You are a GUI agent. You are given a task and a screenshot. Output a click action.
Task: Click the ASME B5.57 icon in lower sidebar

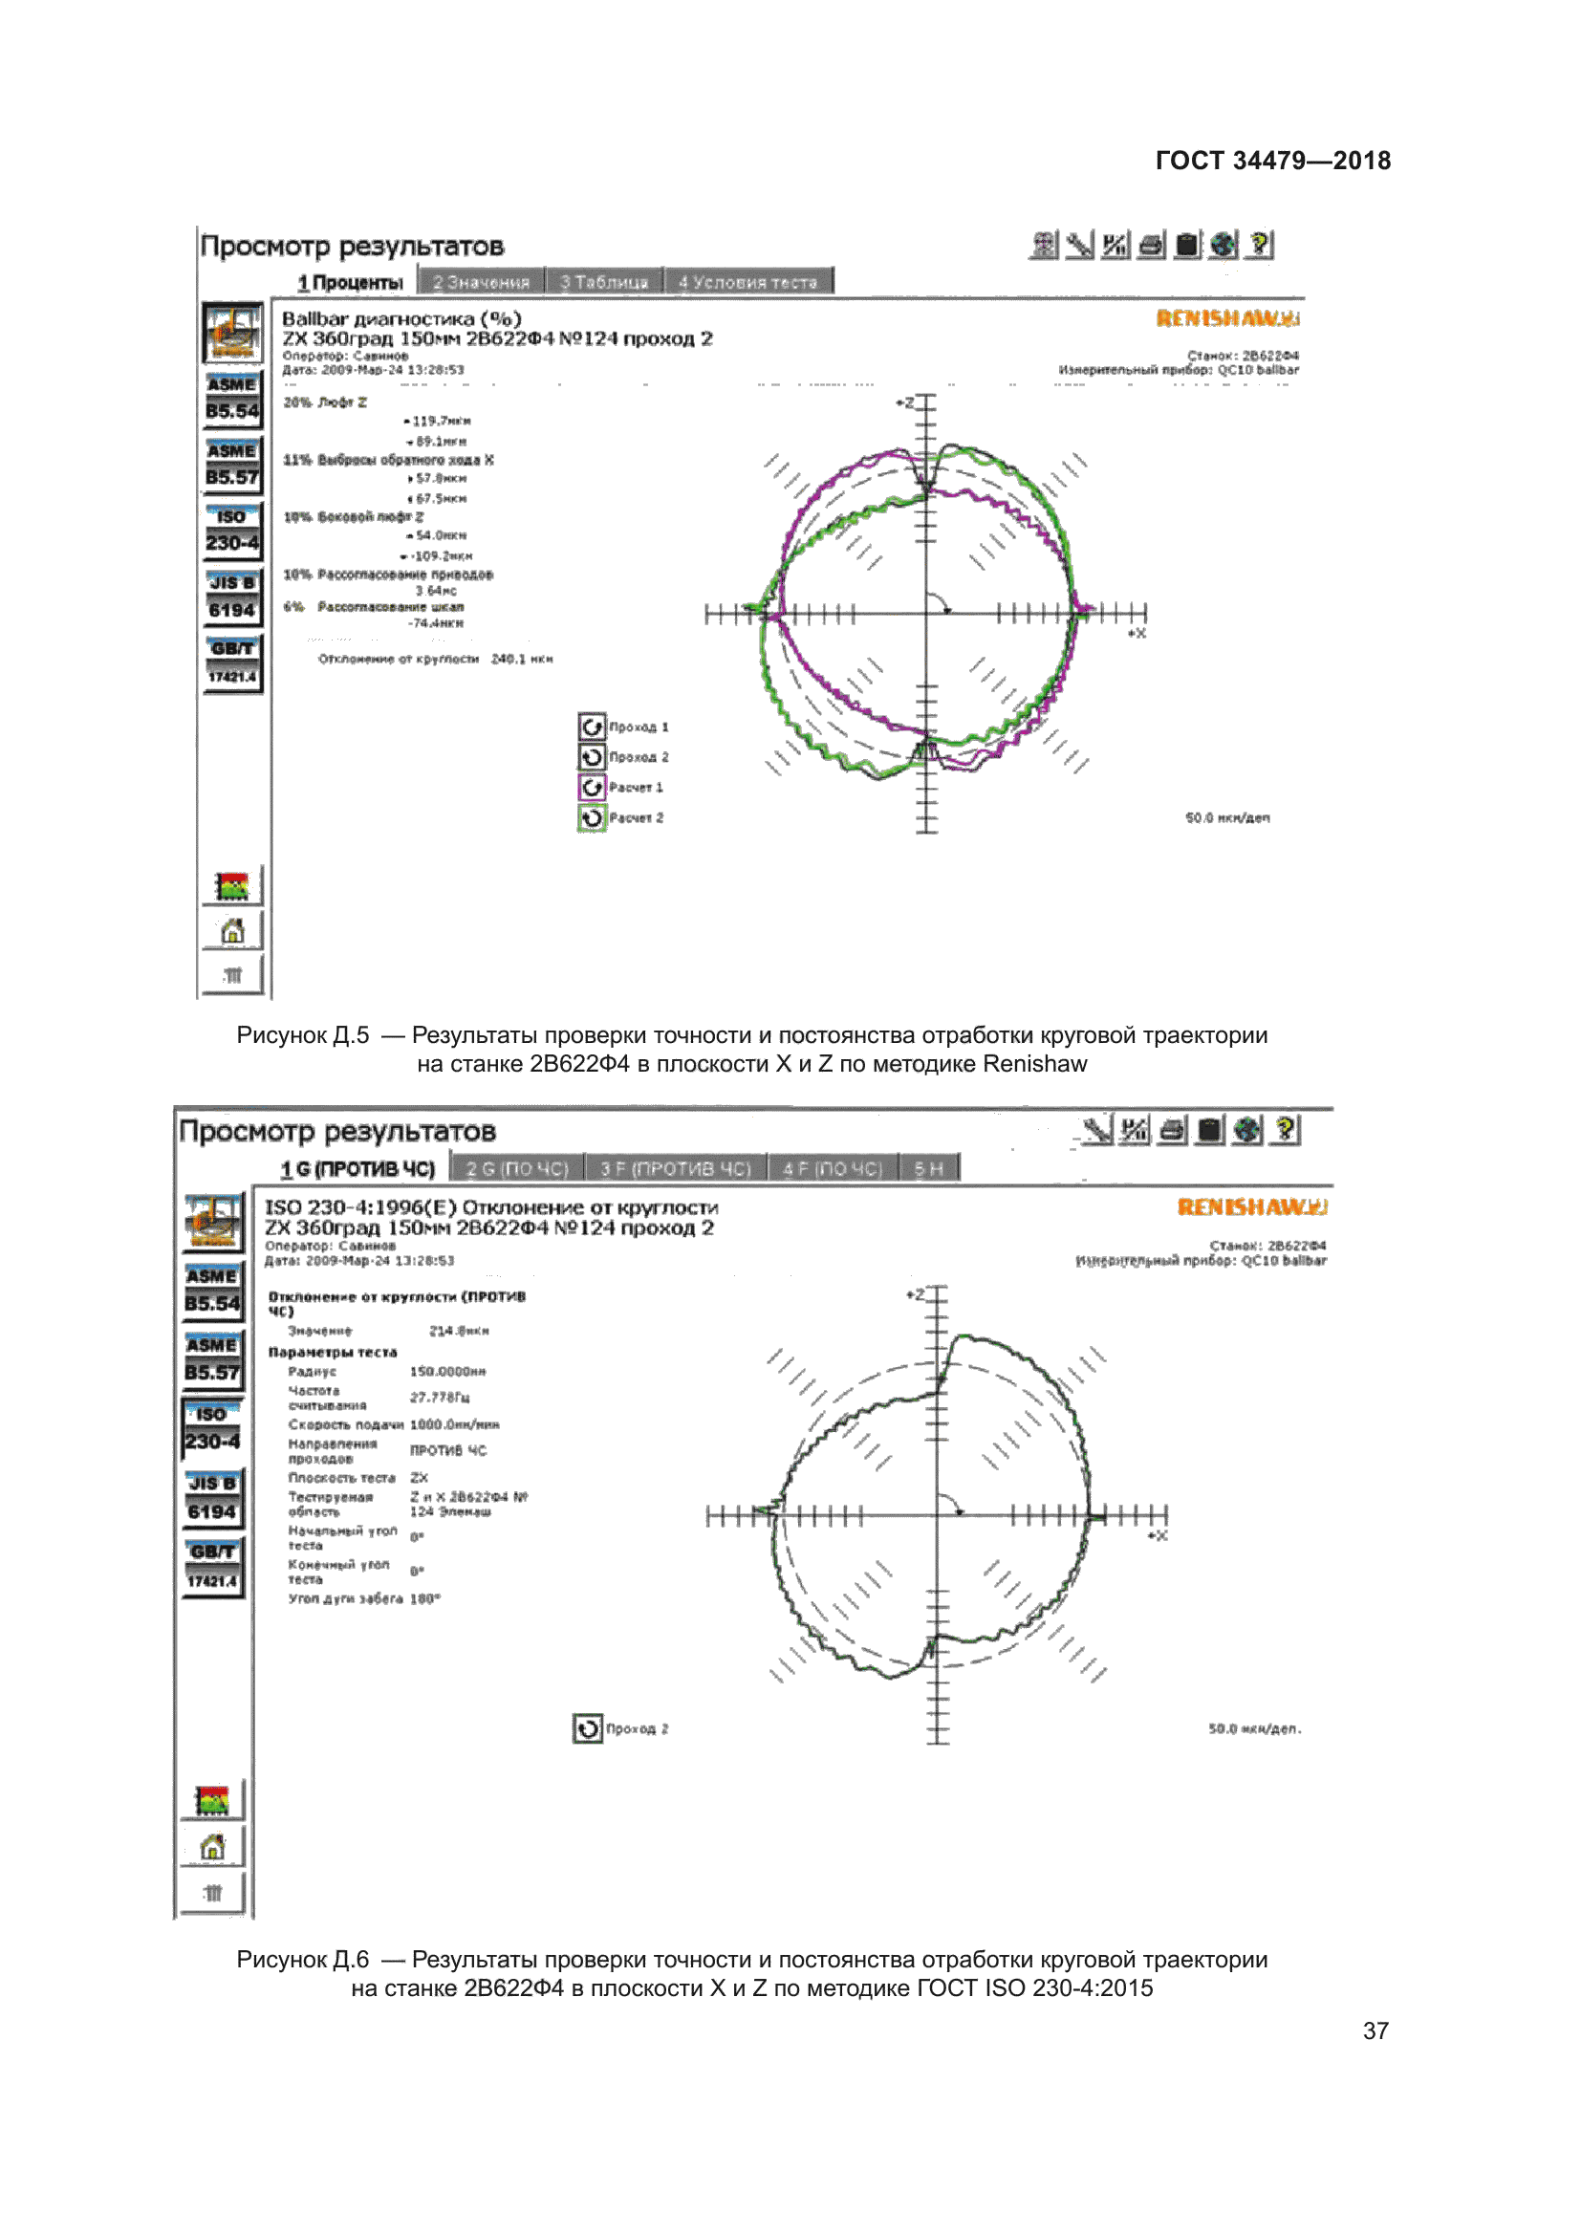tap(212, 1359)
